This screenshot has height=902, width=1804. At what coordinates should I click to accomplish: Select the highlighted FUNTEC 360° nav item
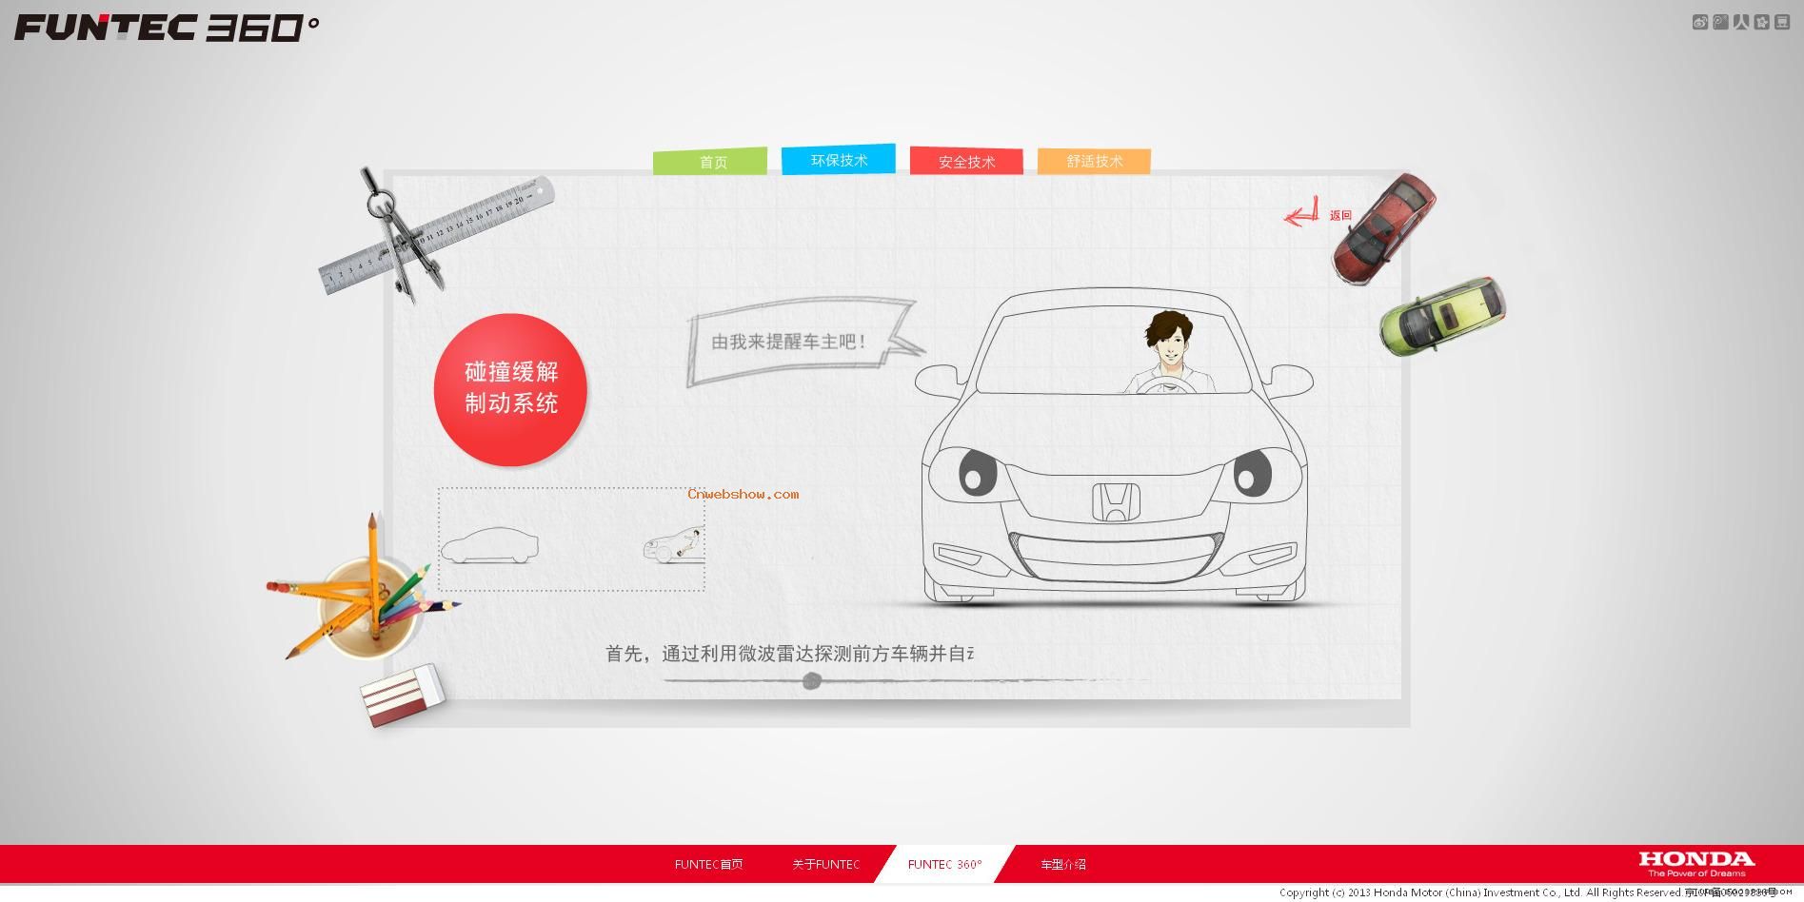[945, 864]
